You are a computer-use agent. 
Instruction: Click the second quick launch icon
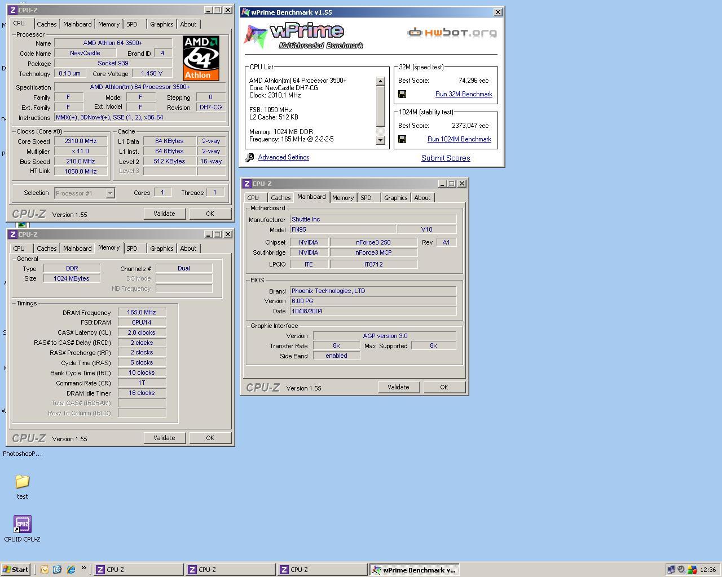57,570
